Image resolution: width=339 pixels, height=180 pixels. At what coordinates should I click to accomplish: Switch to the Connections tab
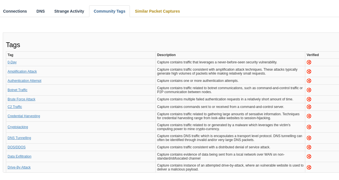pos(15,11)
